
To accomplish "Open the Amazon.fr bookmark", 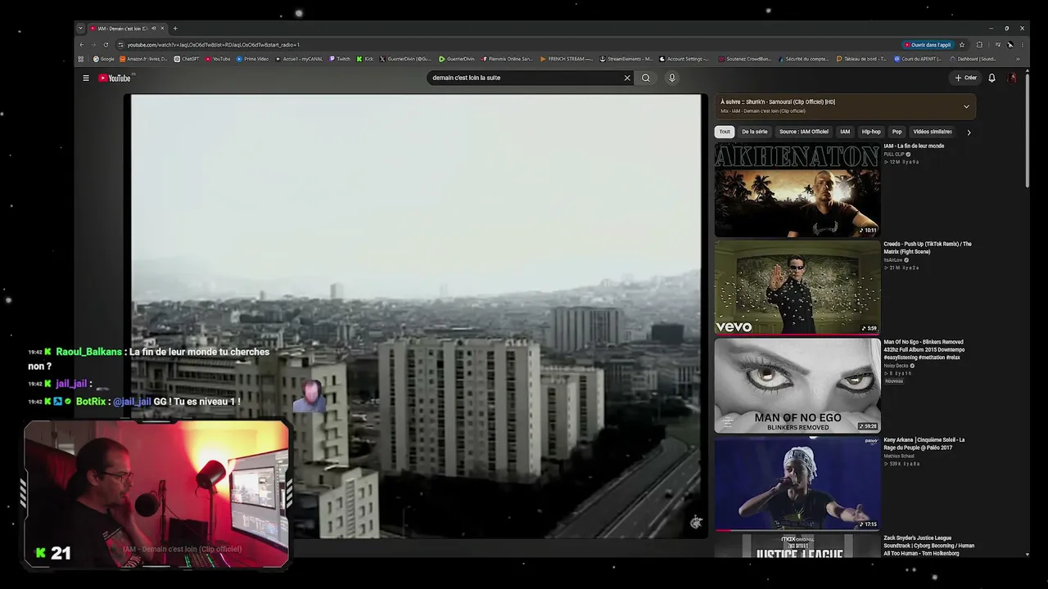I will [144, 59].
